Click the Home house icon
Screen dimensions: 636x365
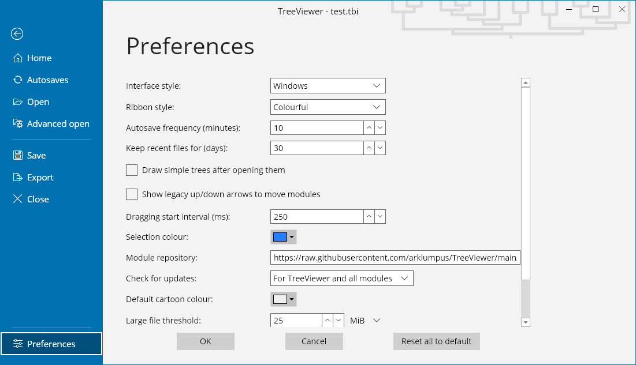pyautogui.click(x=17, y=58)
